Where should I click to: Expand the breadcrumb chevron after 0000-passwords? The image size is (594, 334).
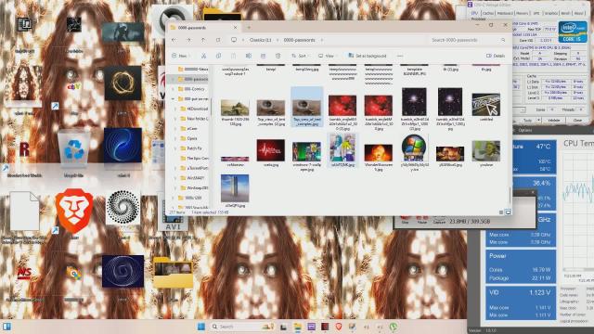(322, 40)
